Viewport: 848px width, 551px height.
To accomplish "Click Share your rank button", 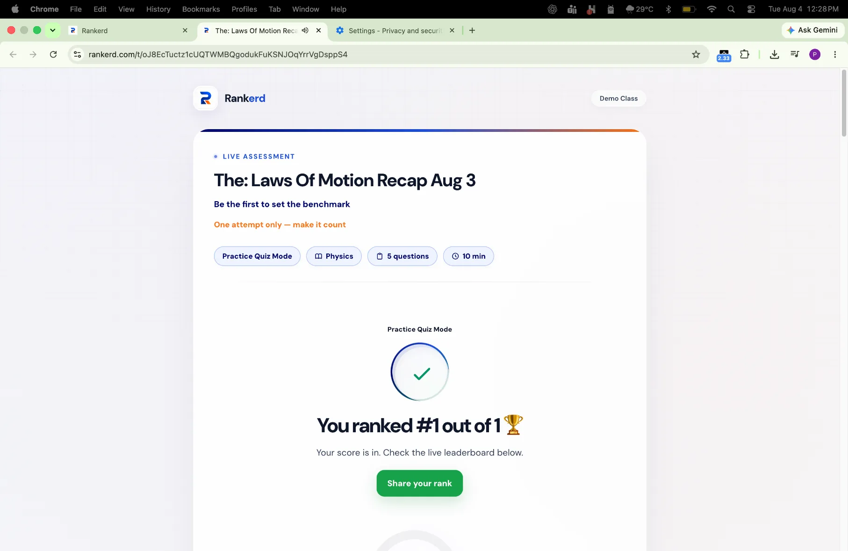I will pyautogui.click(x=420, y=483).
